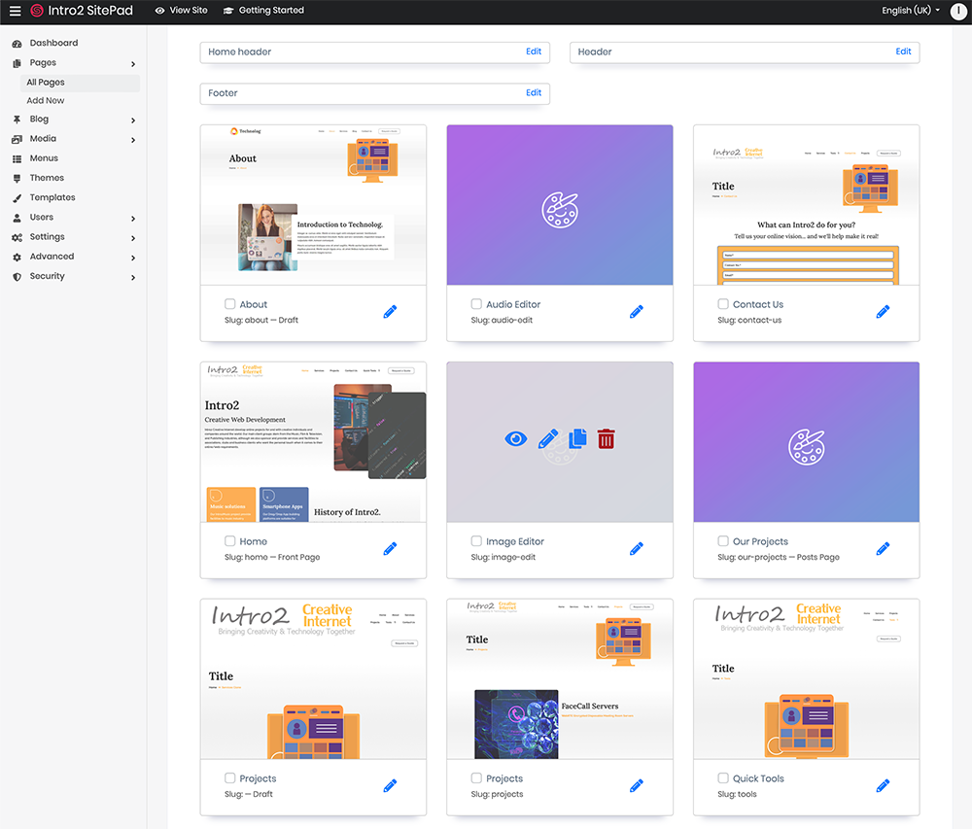This screenshot has height=829, width=972.
Task: Open the English (UK) language dropdown
Action: (x=911, y=11)
